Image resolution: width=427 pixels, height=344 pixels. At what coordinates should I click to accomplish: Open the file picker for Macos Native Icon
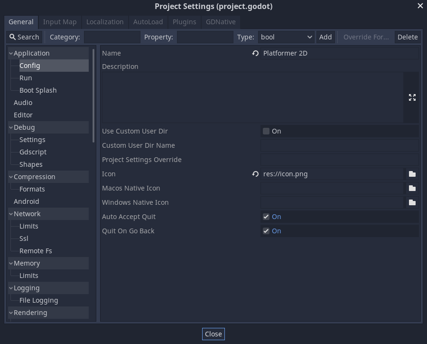[x=412, y=188]
